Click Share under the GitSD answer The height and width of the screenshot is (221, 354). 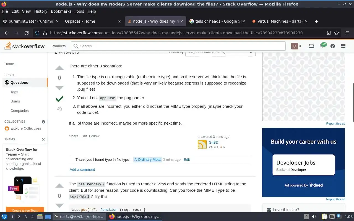(x=74, y=136)
